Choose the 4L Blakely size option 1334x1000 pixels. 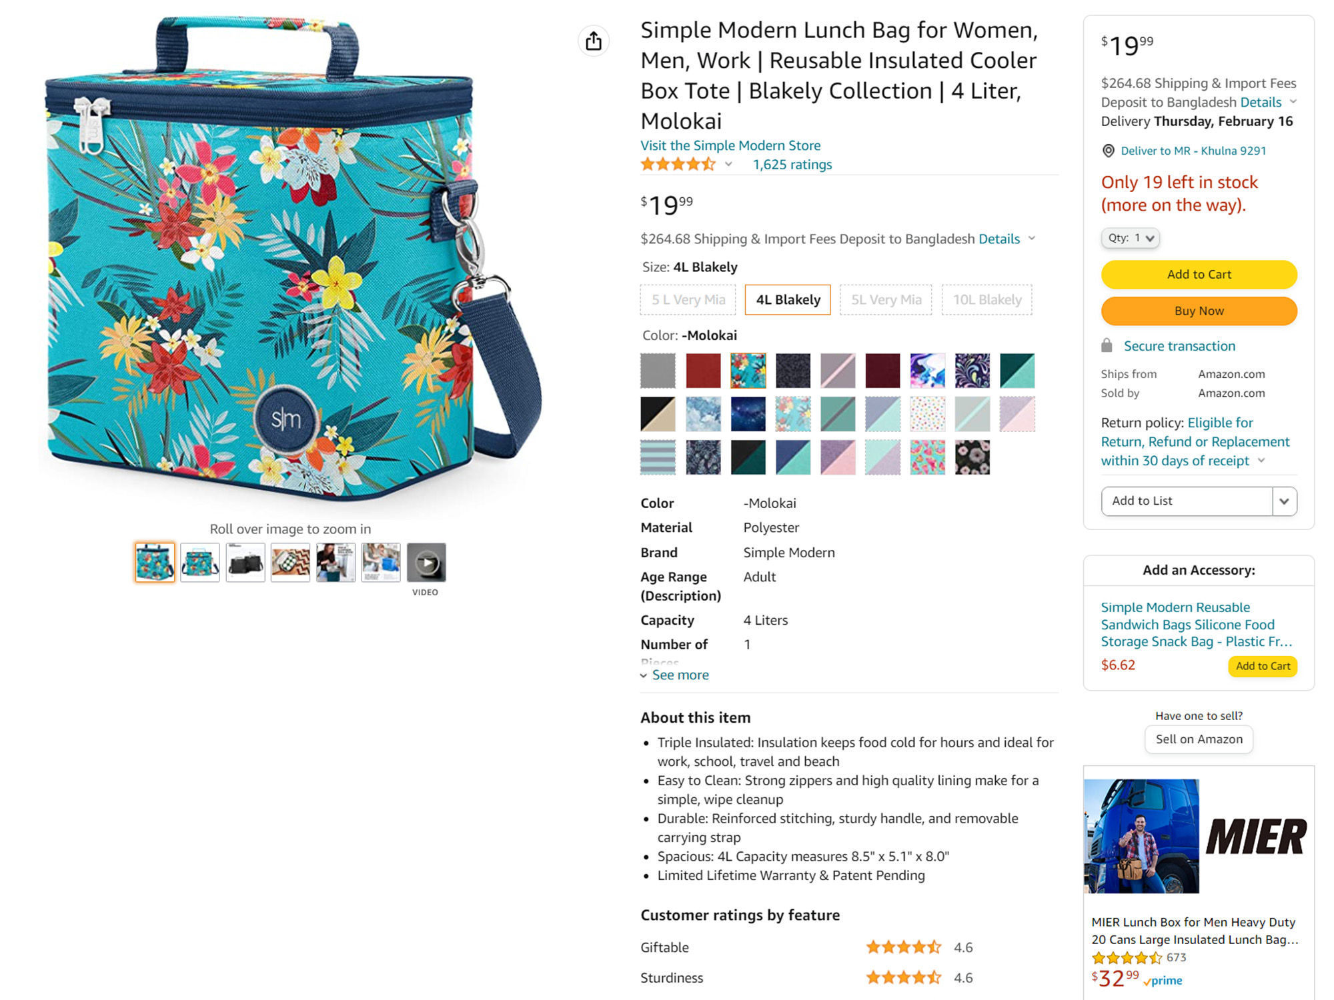788,299
